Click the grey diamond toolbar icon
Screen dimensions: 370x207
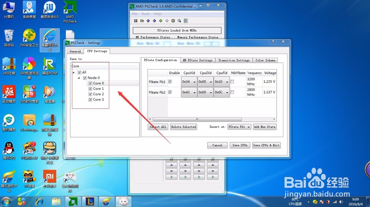point(167,21)
